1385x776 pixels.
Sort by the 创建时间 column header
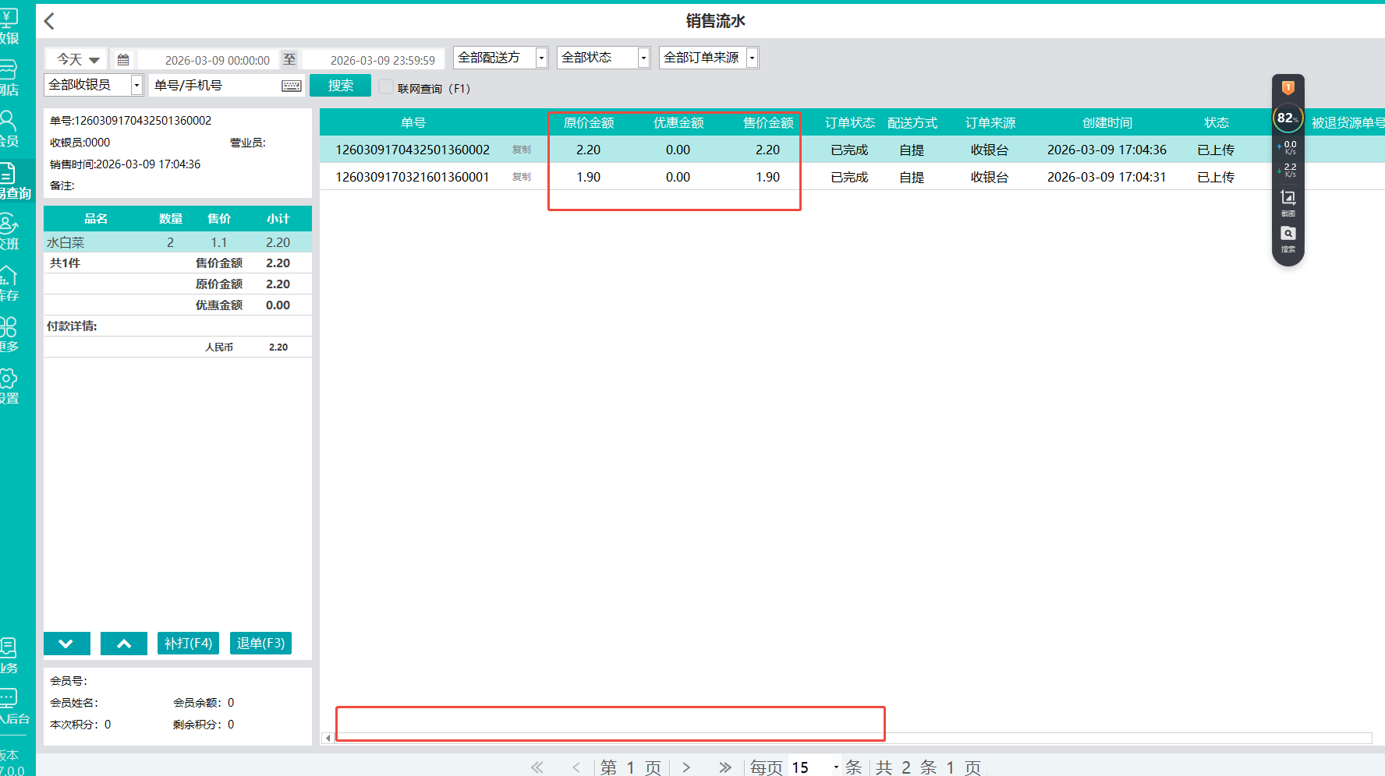click(x=1107, y=122)
